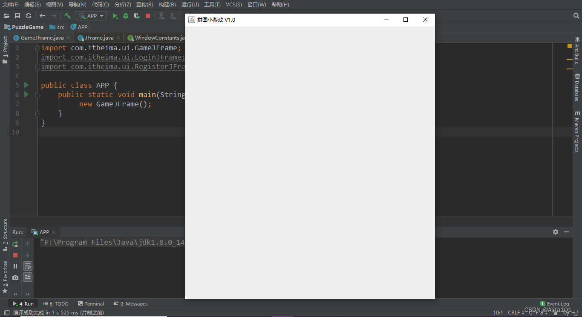Navigate back with the left arrow icon

(42, 16)
